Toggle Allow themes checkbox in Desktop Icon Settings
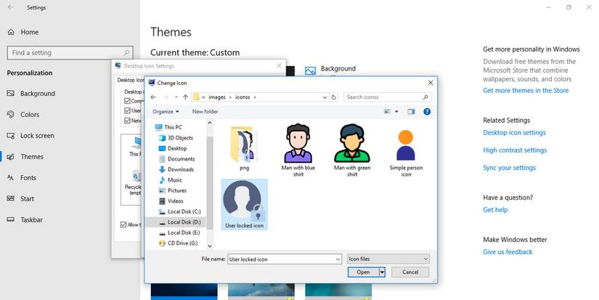599x300 pixels. point(123,224)
